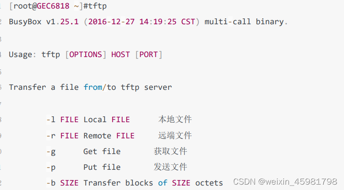Click the -p option flag
This screenshot has height=190, width=344.
pos(51,168)
